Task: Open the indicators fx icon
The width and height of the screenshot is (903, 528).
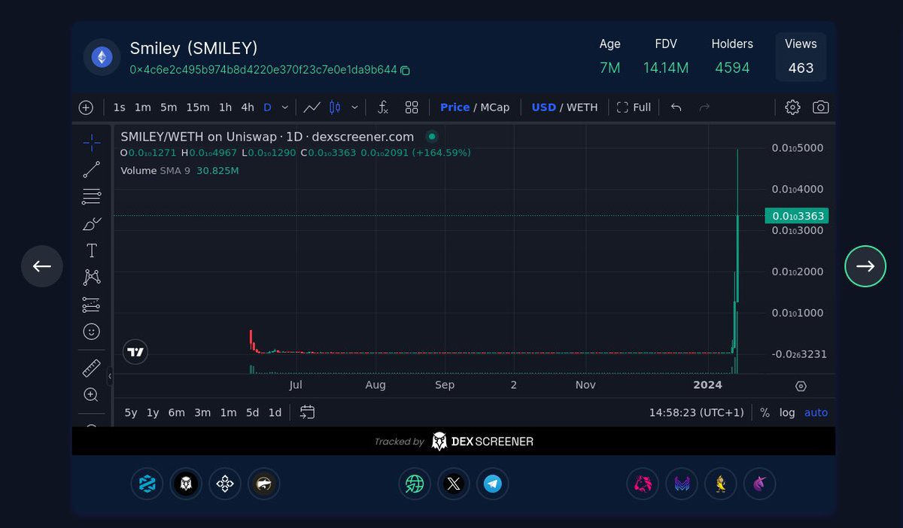Action: pyautogui.click(x=382, y=108)
